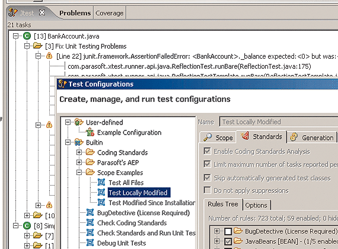Switch to the Options tab

point(256,205)
